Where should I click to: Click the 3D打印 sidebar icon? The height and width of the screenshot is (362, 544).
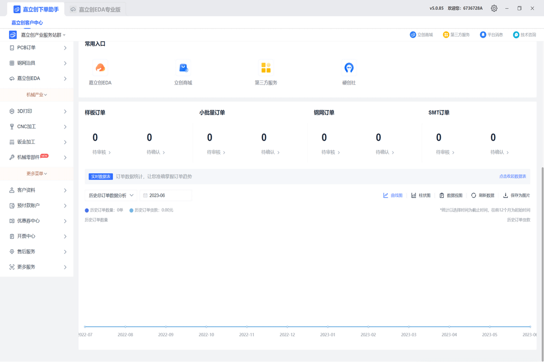[x=12, y=111]
